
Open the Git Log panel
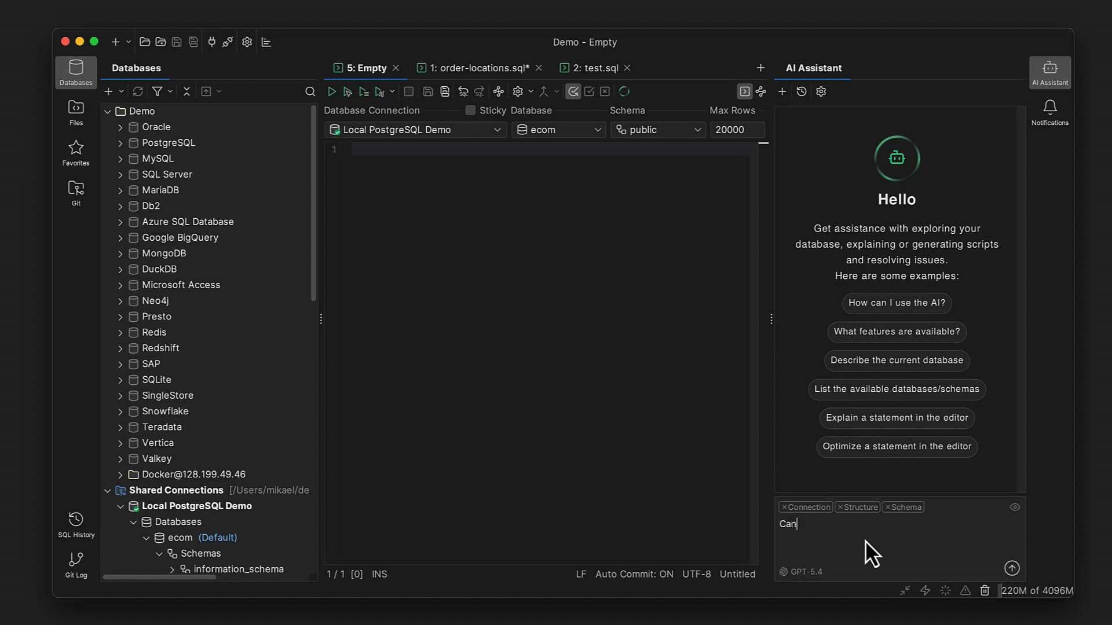point(76,565)
